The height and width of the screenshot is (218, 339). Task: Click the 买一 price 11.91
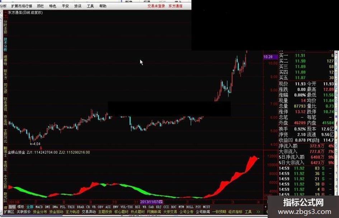point(300,55)
